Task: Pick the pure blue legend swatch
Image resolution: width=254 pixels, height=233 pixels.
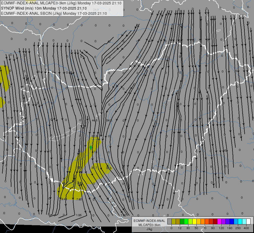Action: tap(232, 221)
